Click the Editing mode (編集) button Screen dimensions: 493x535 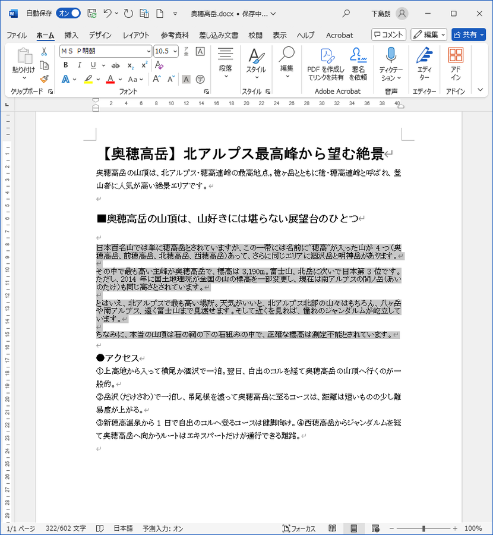click(429, 35)
